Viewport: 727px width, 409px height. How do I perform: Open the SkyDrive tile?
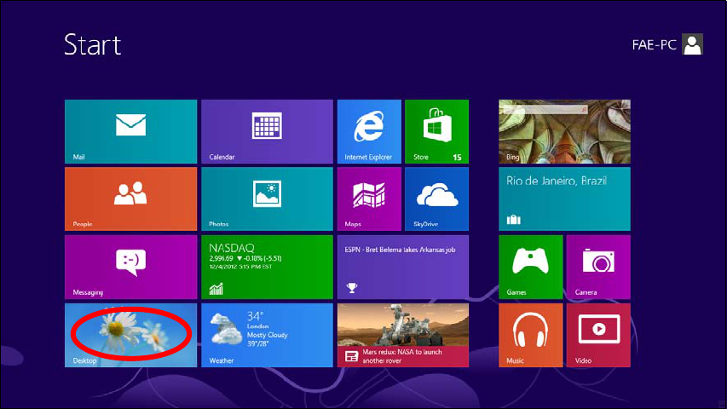coord(436,199)
